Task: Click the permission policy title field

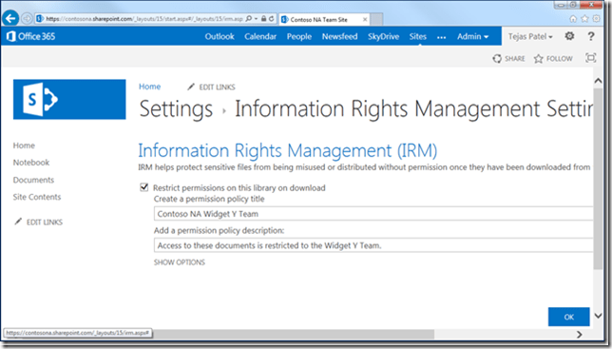Action: (373, 214)
